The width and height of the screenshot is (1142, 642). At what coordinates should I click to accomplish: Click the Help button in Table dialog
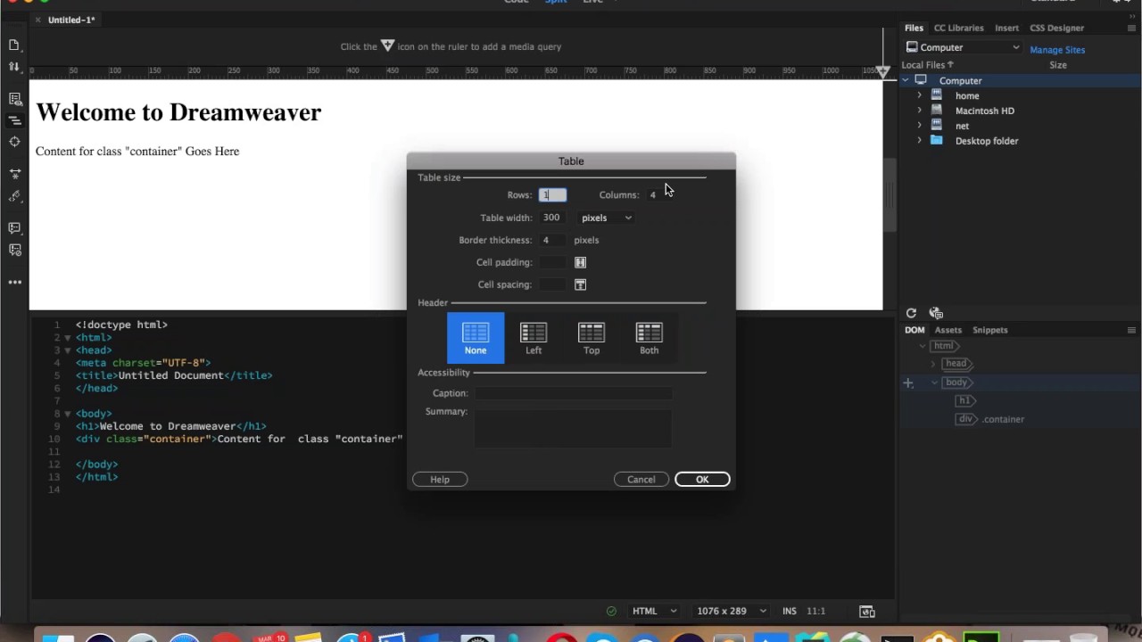(440, 480)
